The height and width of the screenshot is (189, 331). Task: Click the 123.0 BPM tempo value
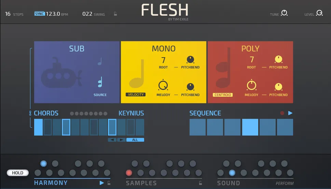[x=53, y=14]
